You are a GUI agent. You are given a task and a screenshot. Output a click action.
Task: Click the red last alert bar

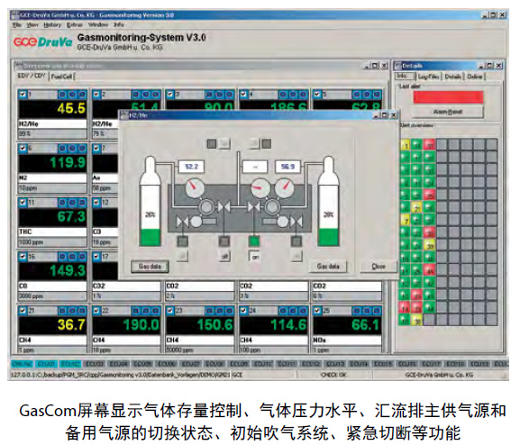click(448, 97)
